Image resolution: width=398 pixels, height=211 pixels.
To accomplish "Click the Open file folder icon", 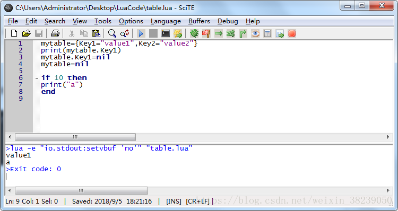I will click(x=26, y=33).
